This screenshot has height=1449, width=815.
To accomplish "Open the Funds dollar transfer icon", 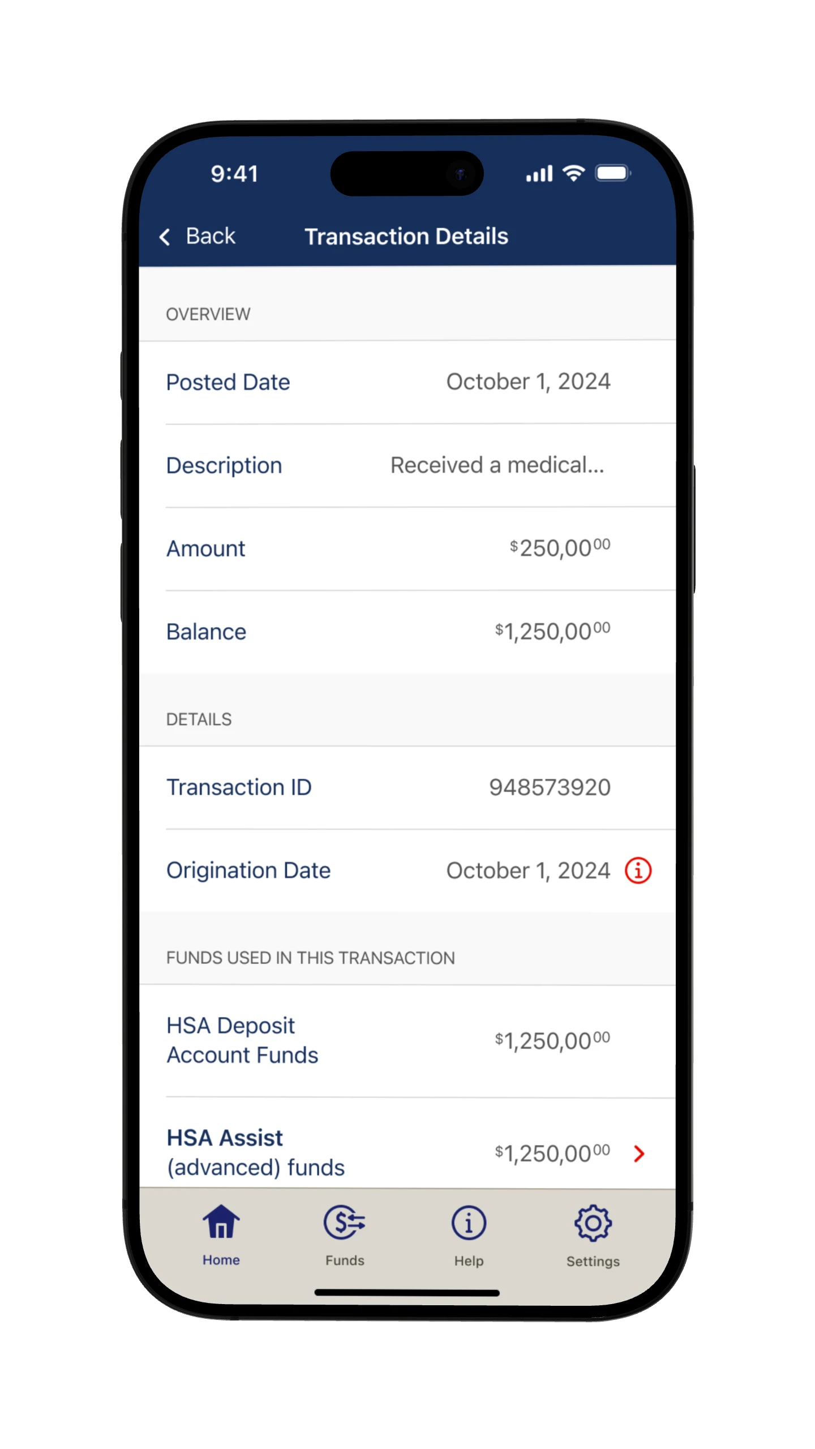I will point(344,1223).
